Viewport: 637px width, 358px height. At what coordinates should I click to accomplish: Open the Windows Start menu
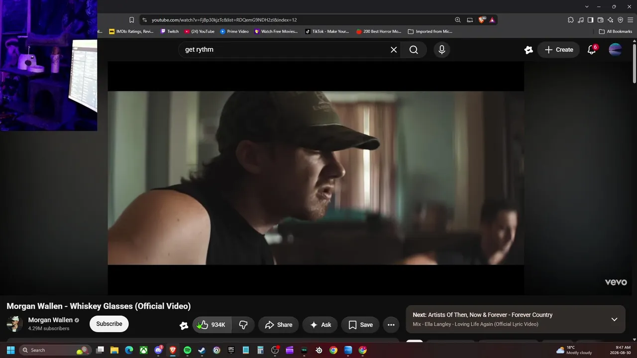point(10,350)
